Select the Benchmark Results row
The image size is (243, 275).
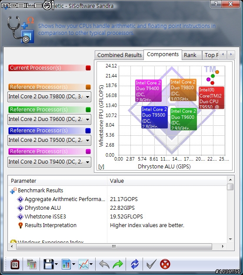[x=117, y=191]
